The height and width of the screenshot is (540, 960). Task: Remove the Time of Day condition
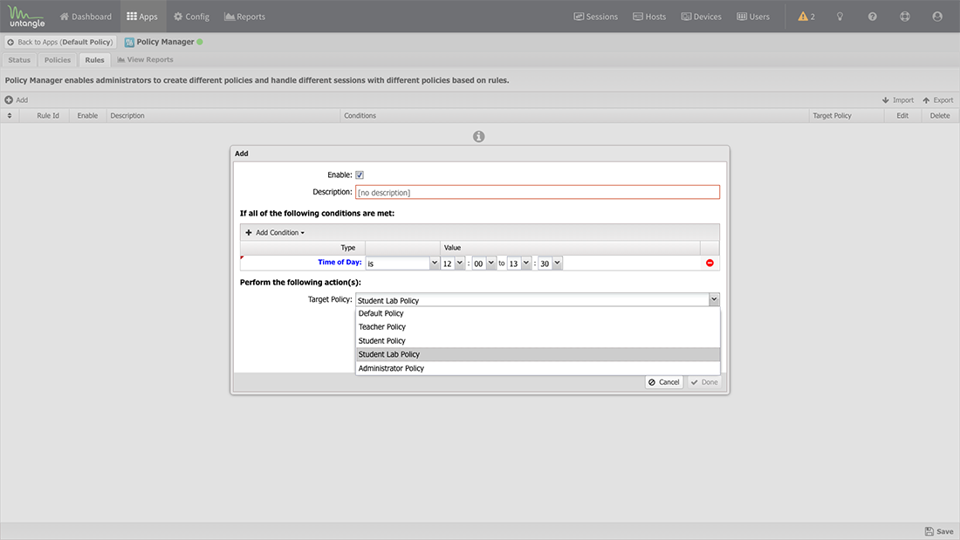(x=710, y=263)
